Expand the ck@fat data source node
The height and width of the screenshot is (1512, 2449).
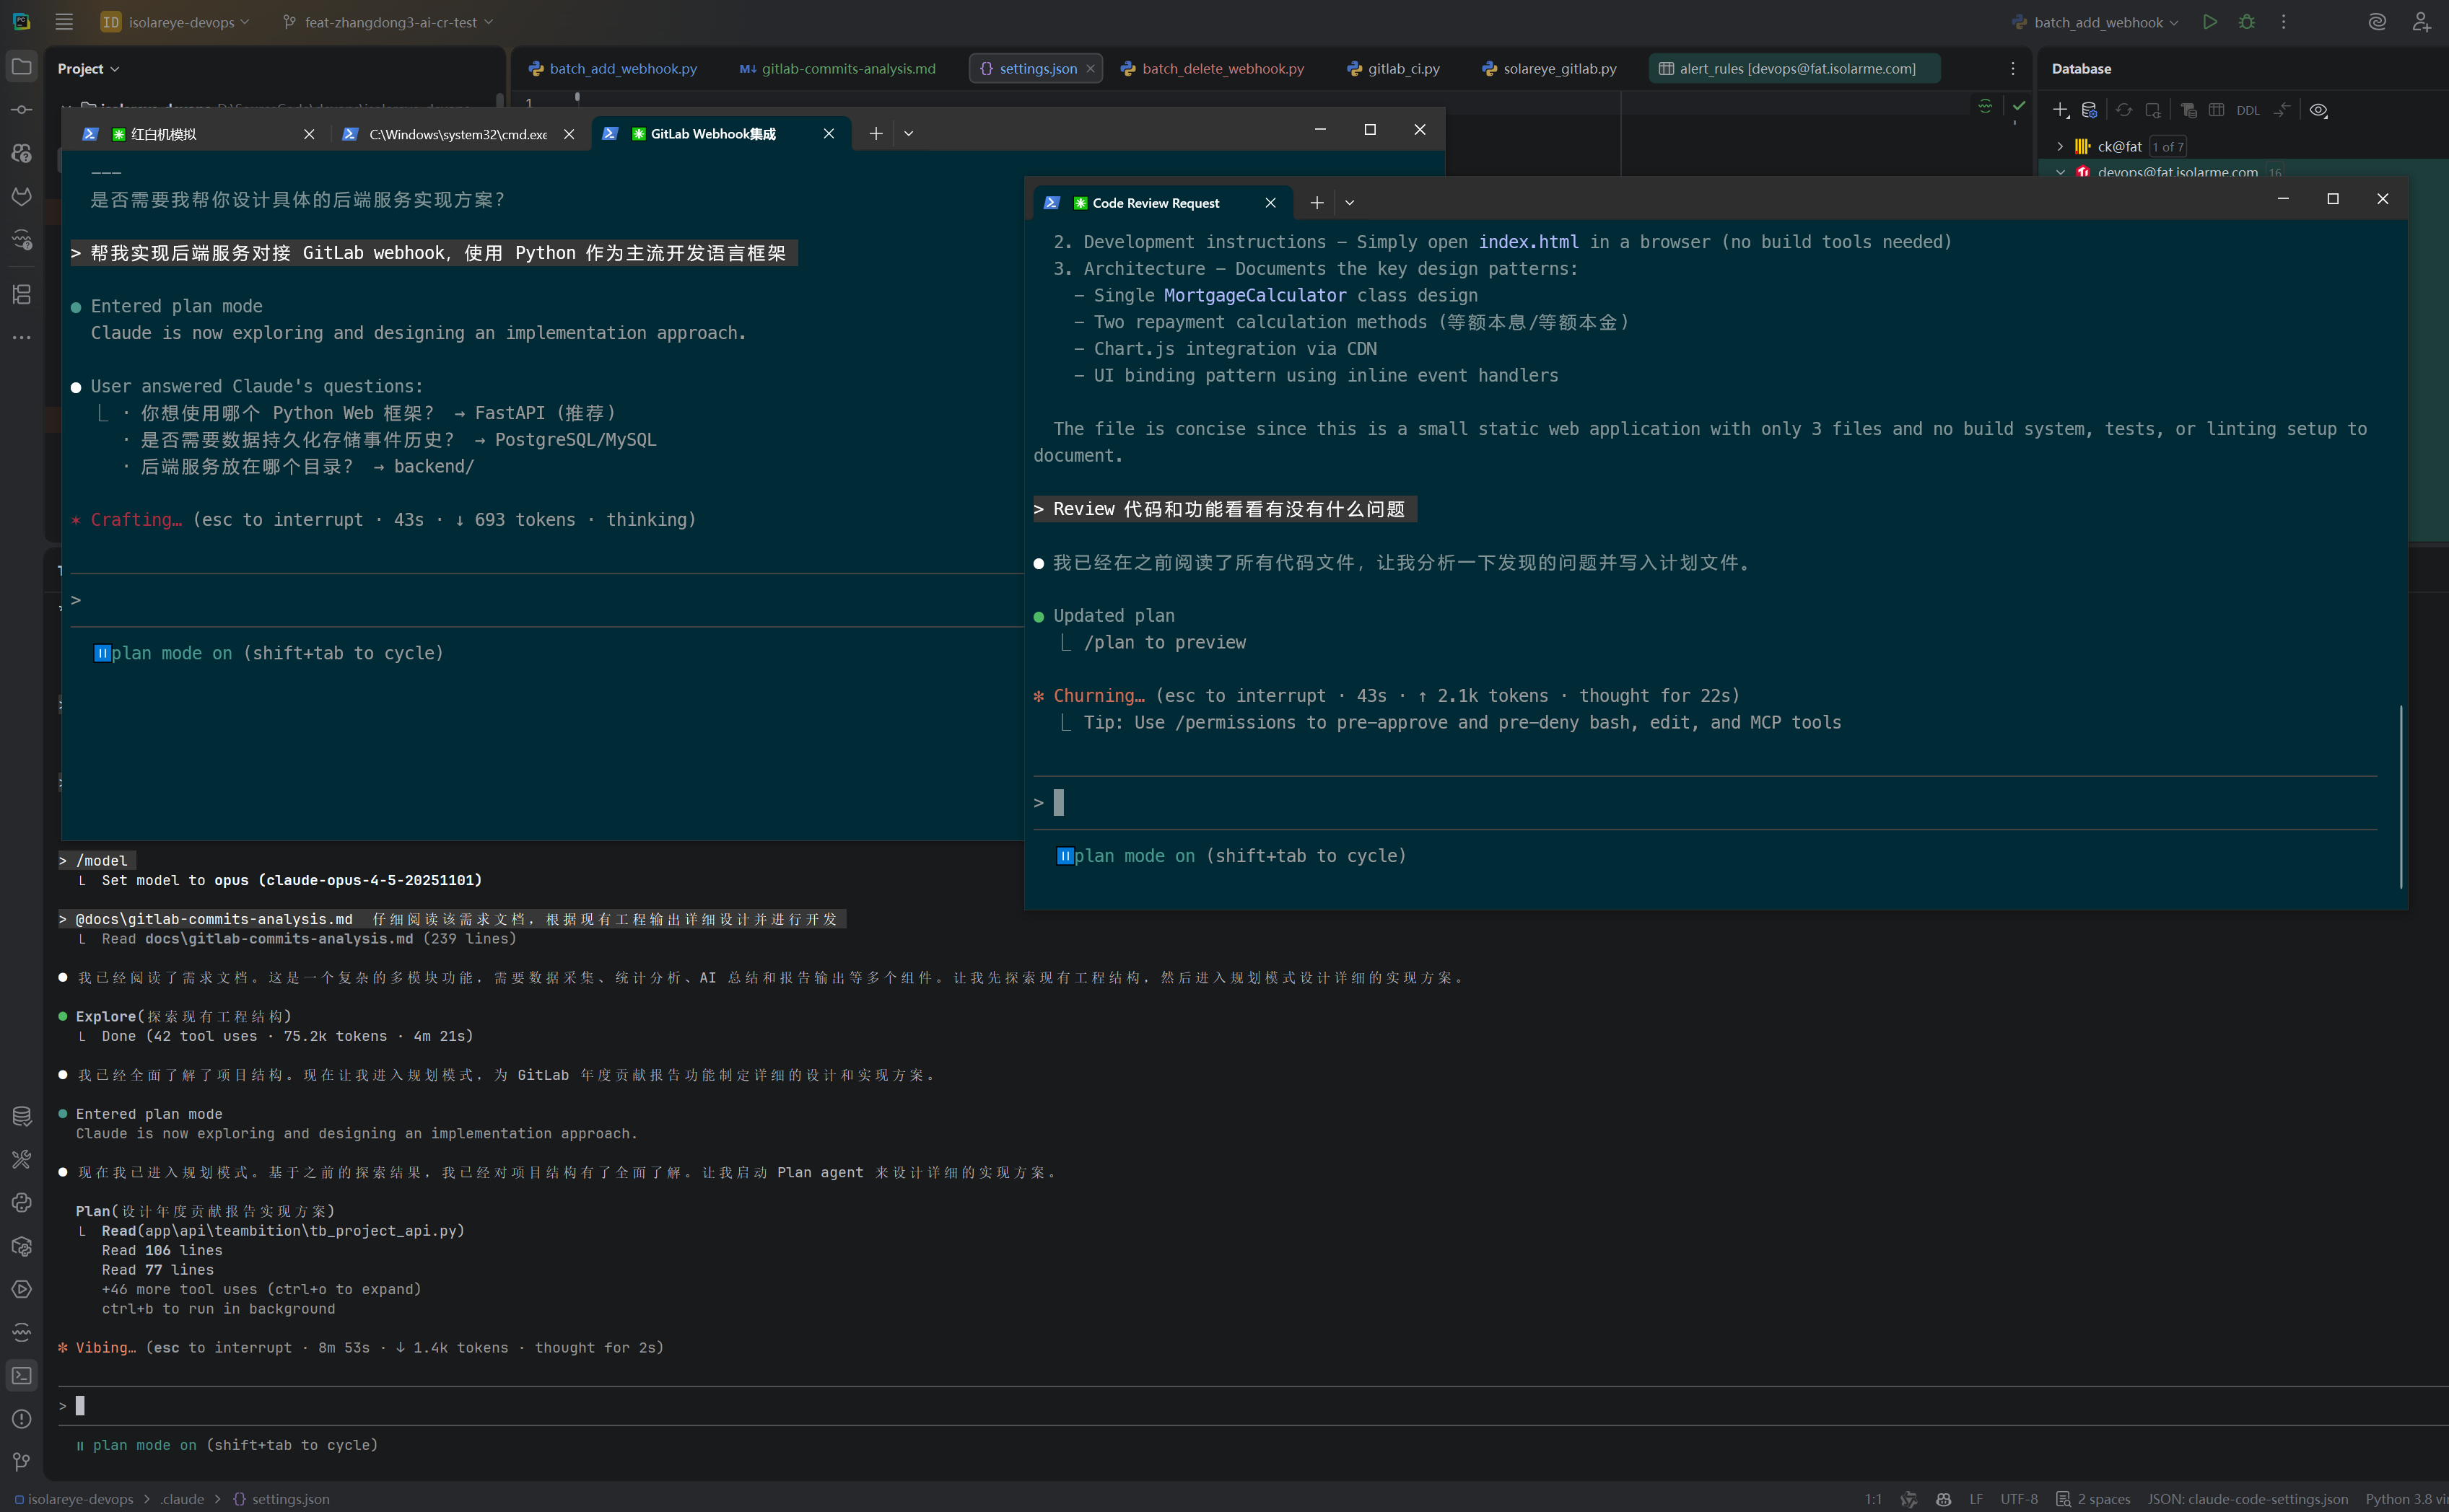2060,147
